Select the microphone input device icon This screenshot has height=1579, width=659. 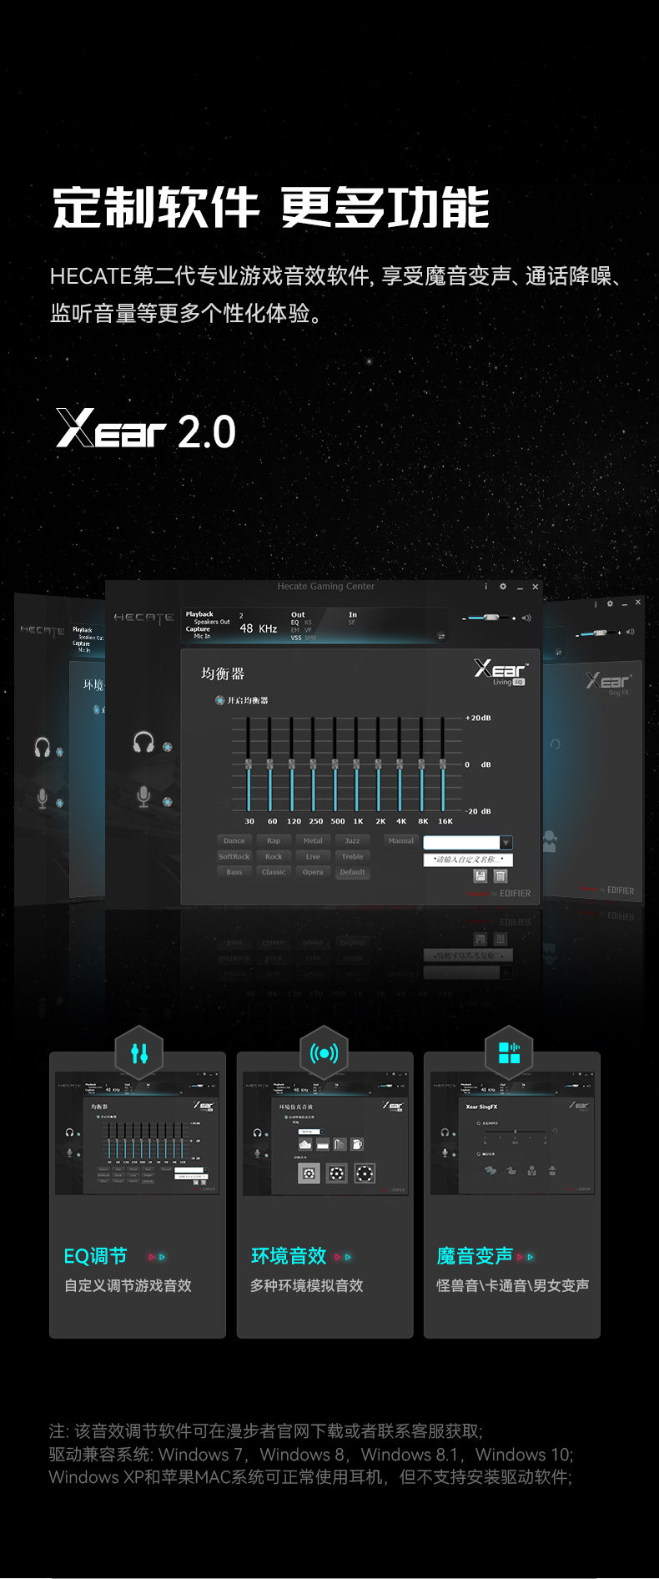pos(143,796)
